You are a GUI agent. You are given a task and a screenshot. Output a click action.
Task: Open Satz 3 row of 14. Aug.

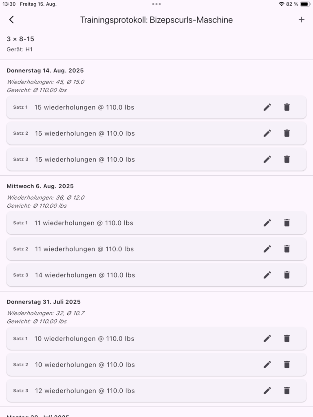122,159
